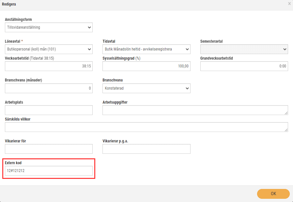Select the Grundveckoarbetstid input field
This screenshot has width=293, height=202.
[244, 66]
